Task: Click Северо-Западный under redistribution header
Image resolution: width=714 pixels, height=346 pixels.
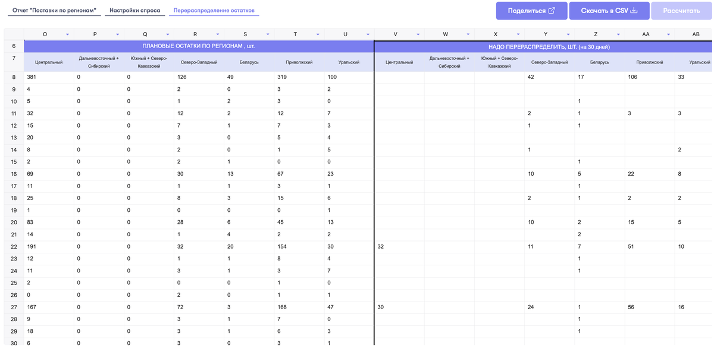Action: click(549, 62)
